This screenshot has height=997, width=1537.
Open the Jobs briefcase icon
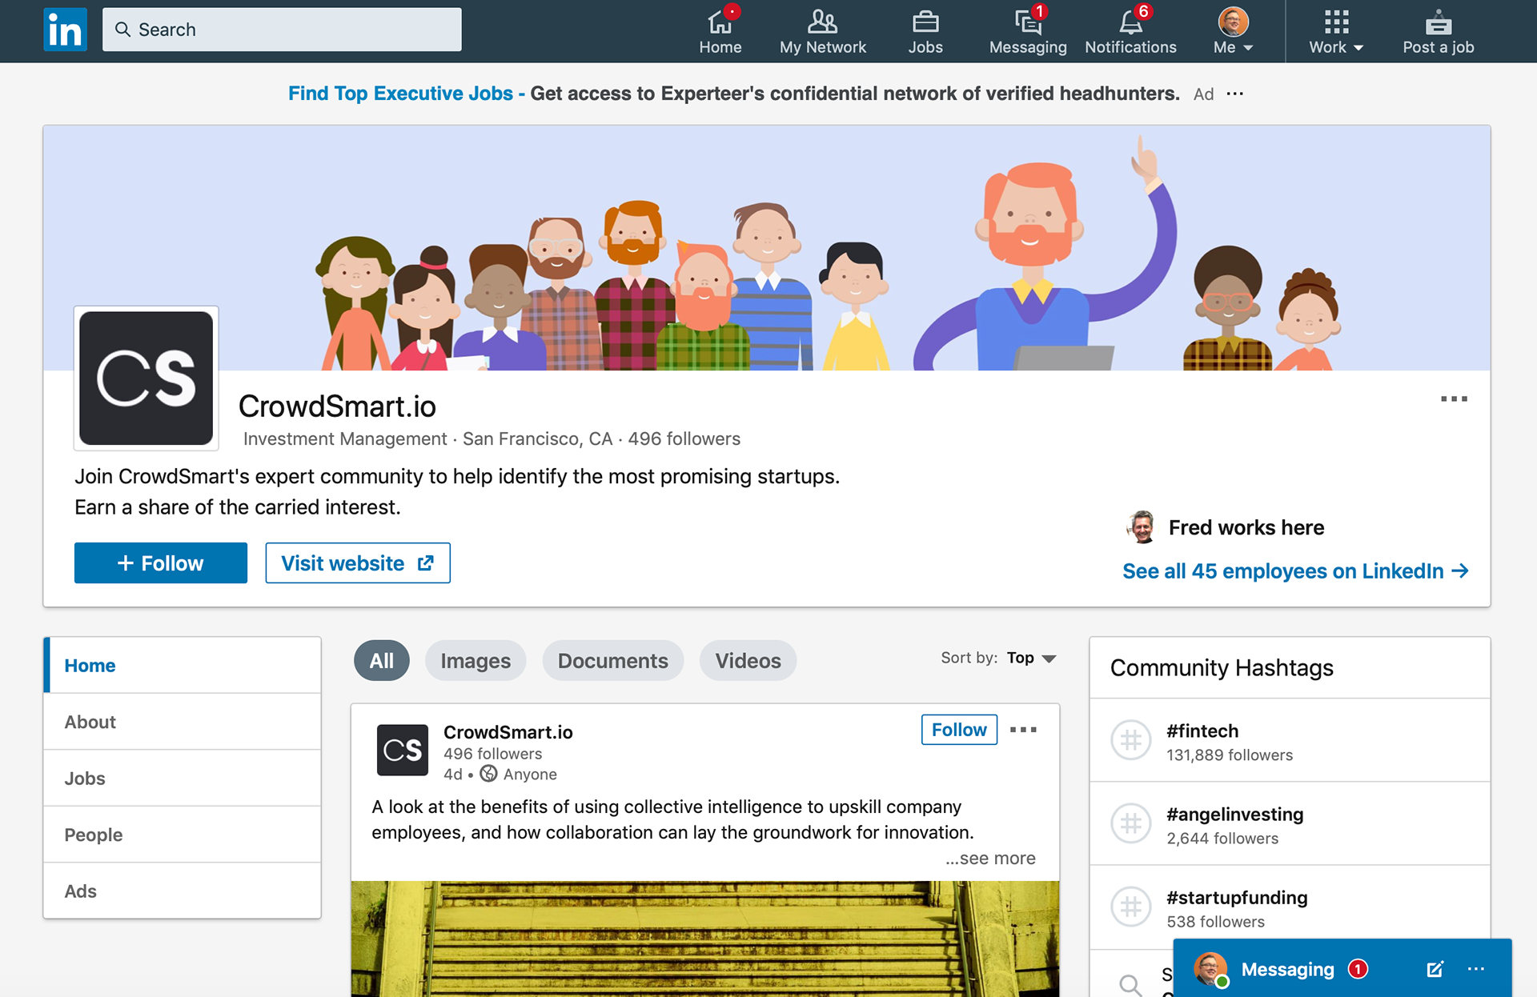click(x=925, y=22)
